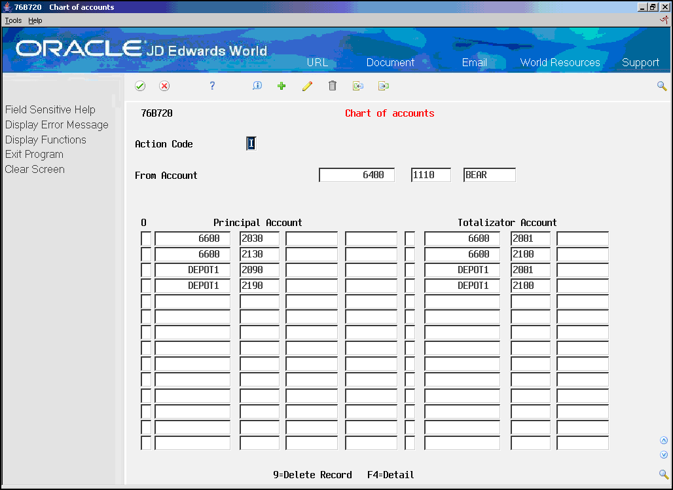
Task: Click Principal Account field 2190
Action: [x=259, y=286]
